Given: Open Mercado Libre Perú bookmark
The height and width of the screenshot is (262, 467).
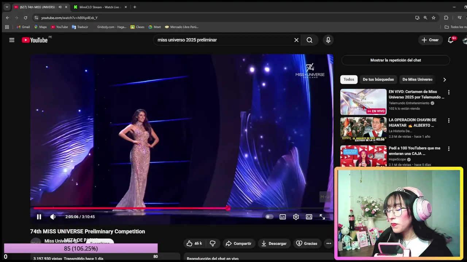Looking at the screenshot, I should 182,27.
